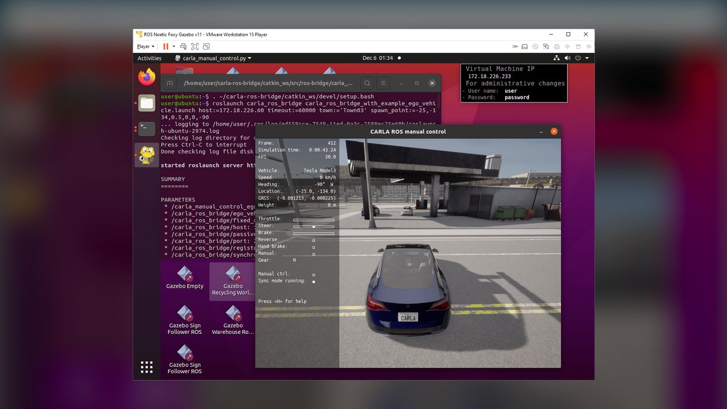Send Ctrl+Alt+Del to the virtual machine
The width and height of the screenshot is (727, 409).
click(184, 46)
